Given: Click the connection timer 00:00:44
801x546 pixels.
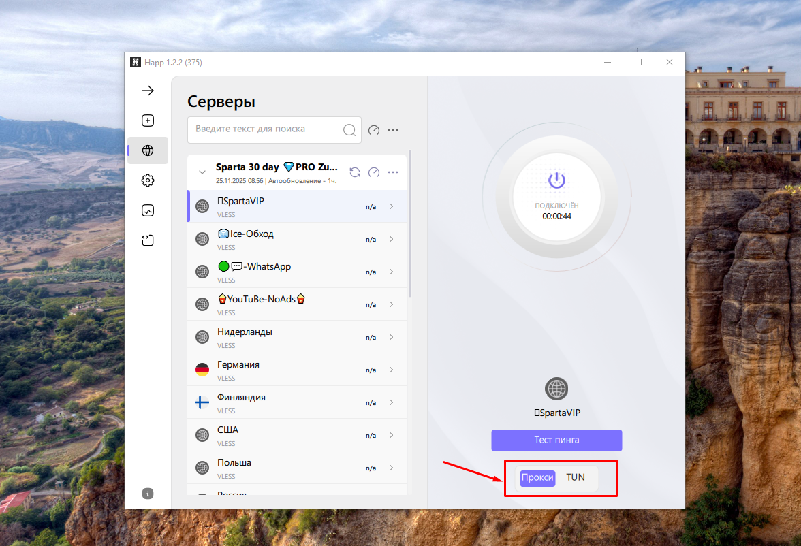Looking at the screenshot, I should [x=557, y=216].
